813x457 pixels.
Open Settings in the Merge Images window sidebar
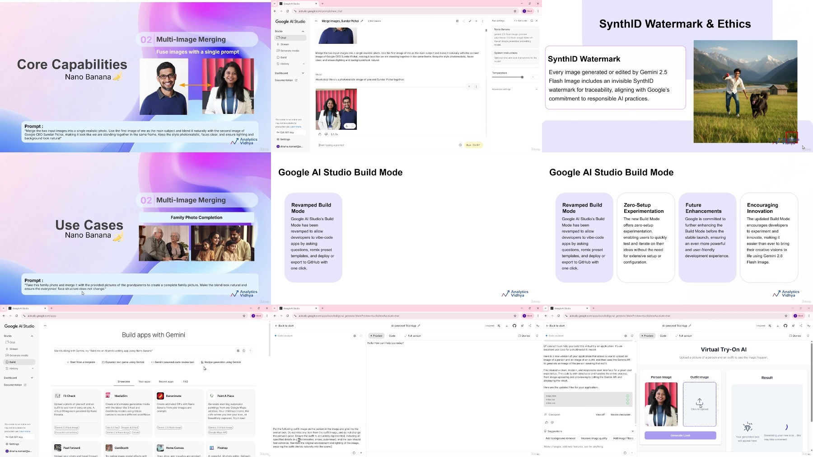click(285, 139)
